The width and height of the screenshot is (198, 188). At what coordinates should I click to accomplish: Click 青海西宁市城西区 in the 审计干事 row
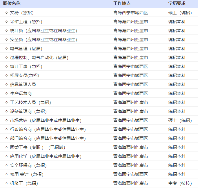click(130, 67)
